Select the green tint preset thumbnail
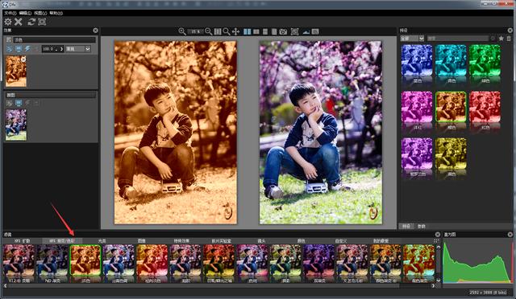The width and height of the screenshot is (516, 299). coord(485,61)
